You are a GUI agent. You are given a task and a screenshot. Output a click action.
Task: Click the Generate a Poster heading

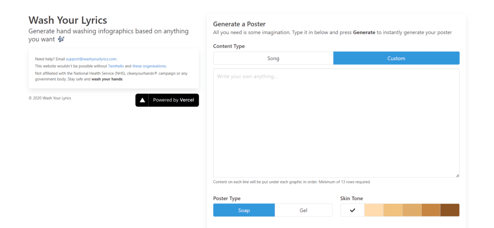click(239, 24)
